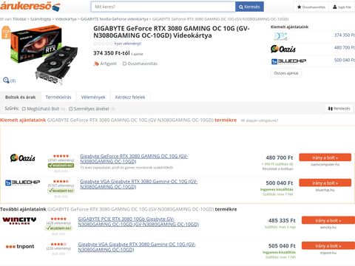Viewport: 355px width, 266px height.
Task: Open the Oazis offer title link
Action: tap(134, 159)
